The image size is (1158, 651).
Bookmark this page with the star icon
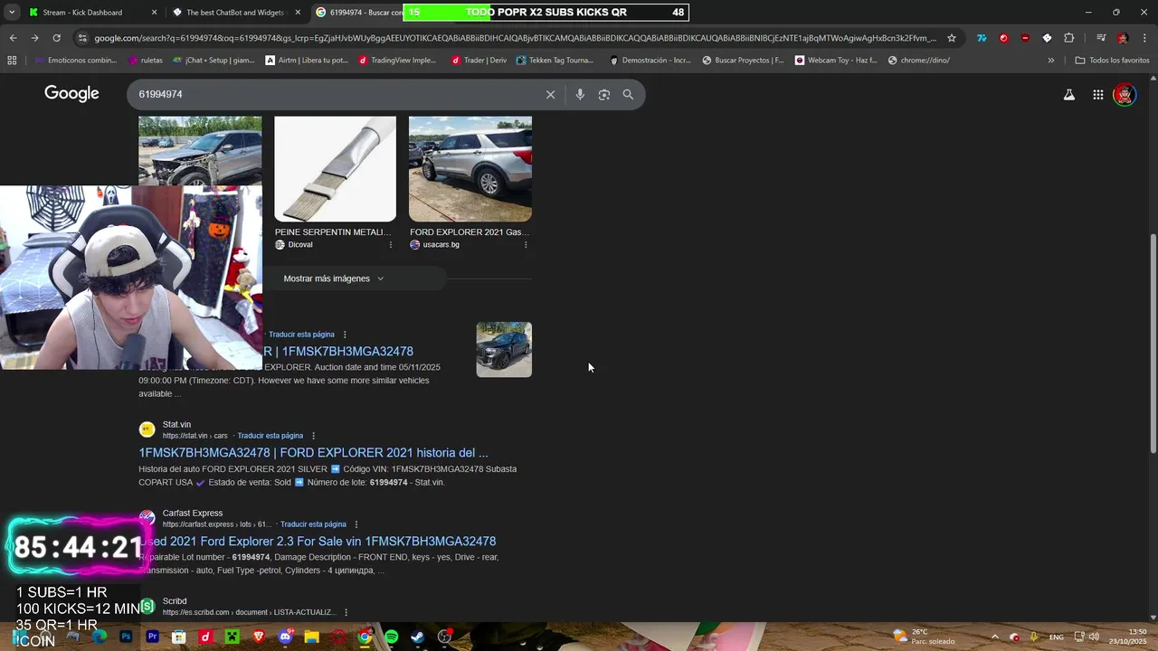[x=952, y=38]
